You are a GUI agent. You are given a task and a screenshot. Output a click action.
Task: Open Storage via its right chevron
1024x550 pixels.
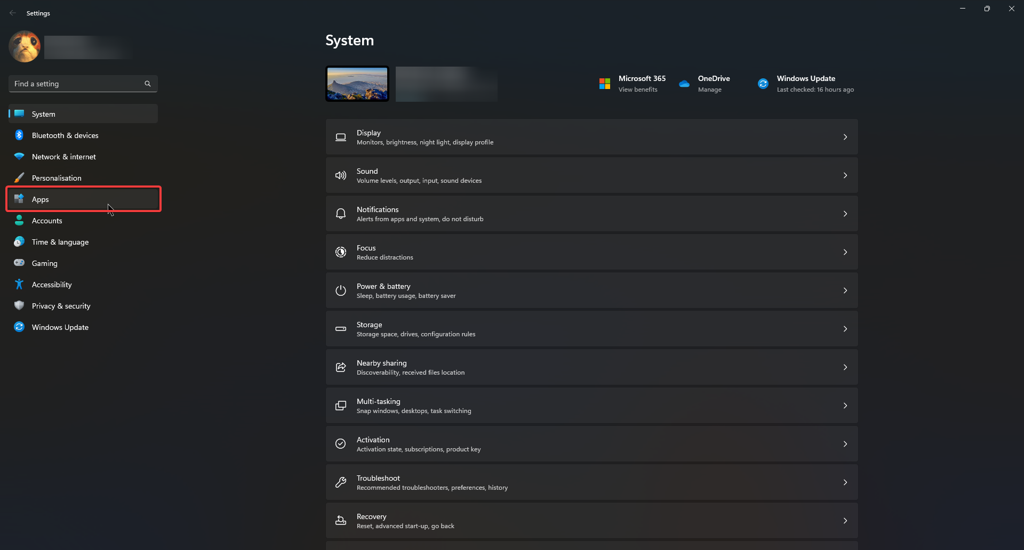click(x=845, y=329)
